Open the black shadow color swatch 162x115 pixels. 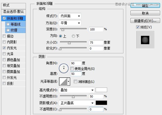[101, 103]
